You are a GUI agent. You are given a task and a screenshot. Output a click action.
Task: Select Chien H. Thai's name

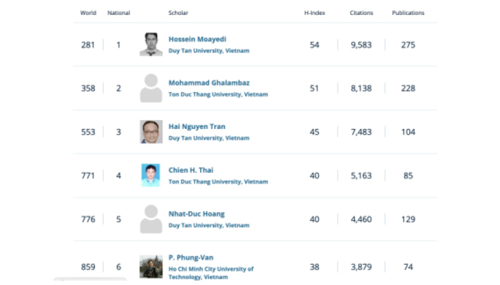pos(190,170)
